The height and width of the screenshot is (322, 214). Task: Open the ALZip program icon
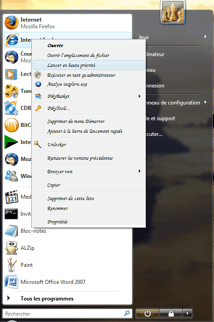(x=12, y=248)
